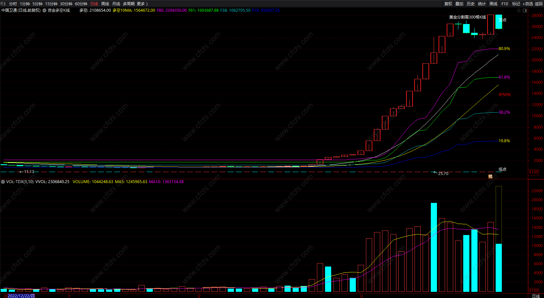Click the 80.9% Fibonacci level label
Screen dimensions: 544x298
pyautogui.click(x=504, y=49)
